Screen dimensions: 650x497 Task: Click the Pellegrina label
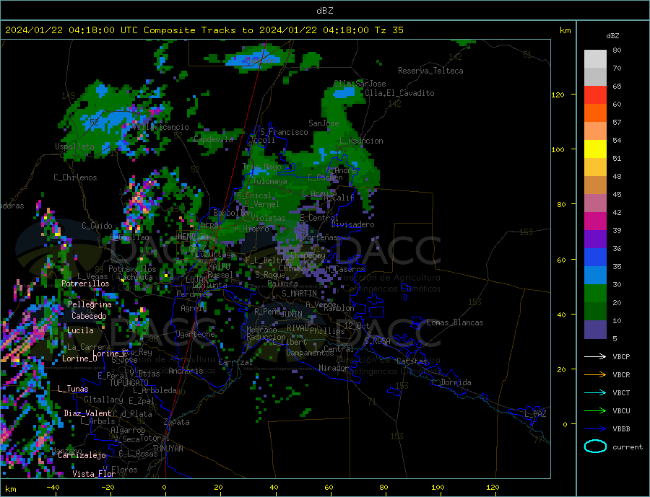pyautogui.click(x=90, y=304)
